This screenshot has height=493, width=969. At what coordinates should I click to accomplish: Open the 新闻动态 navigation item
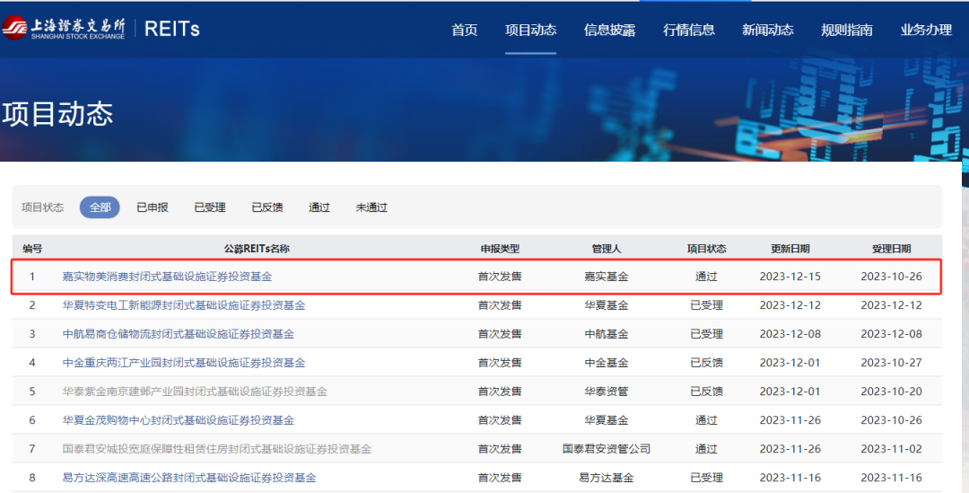tap(768, 30)
